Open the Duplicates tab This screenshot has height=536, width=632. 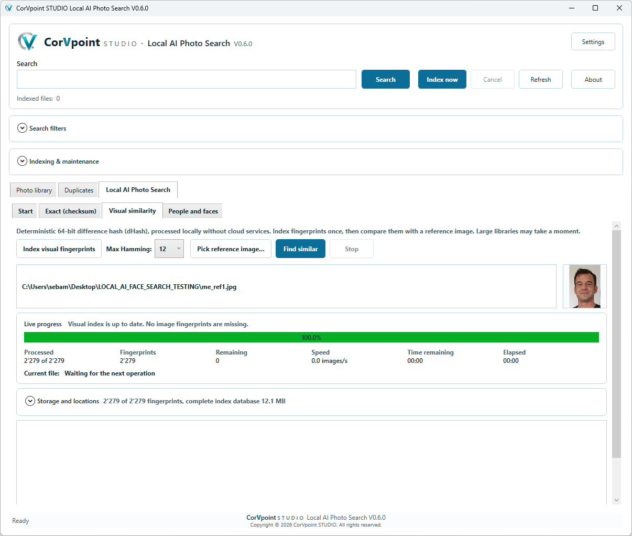point(79,190)
